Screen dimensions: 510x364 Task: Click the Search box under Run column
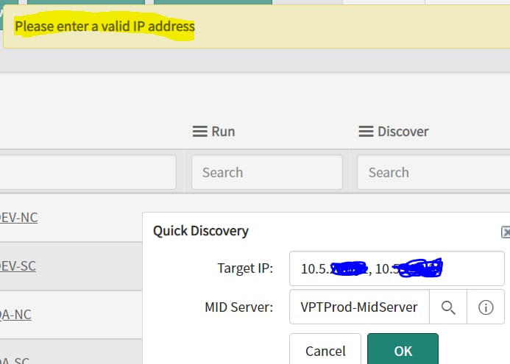(267, 172)
